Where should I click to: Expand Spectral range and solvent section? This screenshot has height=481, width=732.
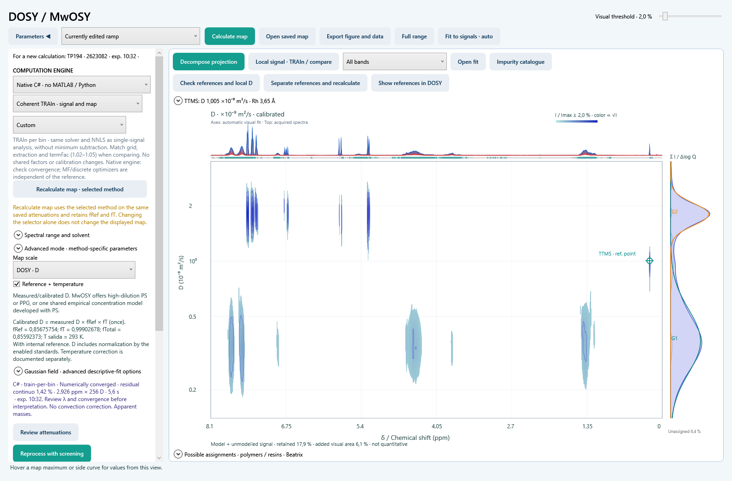(x=18, y=235)
